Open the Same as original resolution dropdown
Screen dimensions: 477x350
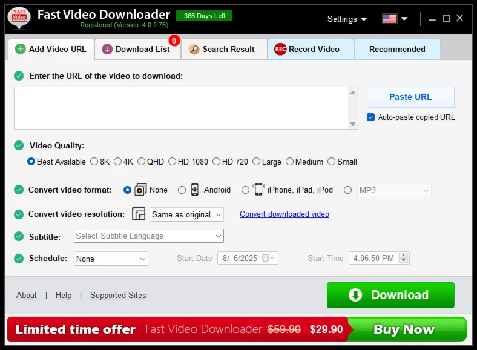186,214
